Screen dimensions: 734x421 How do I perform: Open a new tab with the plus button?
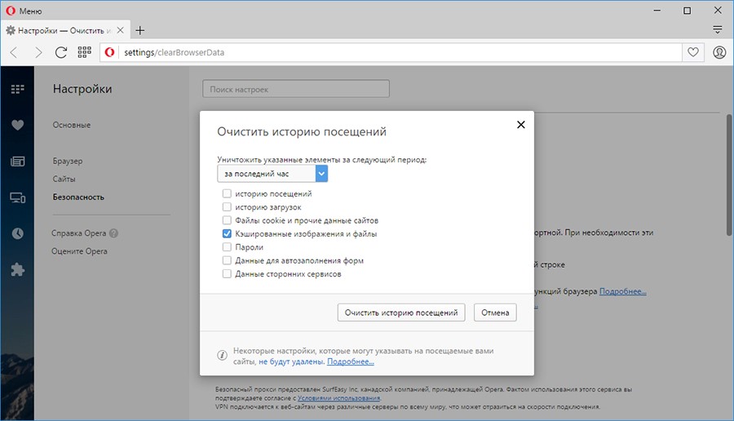pos(139,30)
